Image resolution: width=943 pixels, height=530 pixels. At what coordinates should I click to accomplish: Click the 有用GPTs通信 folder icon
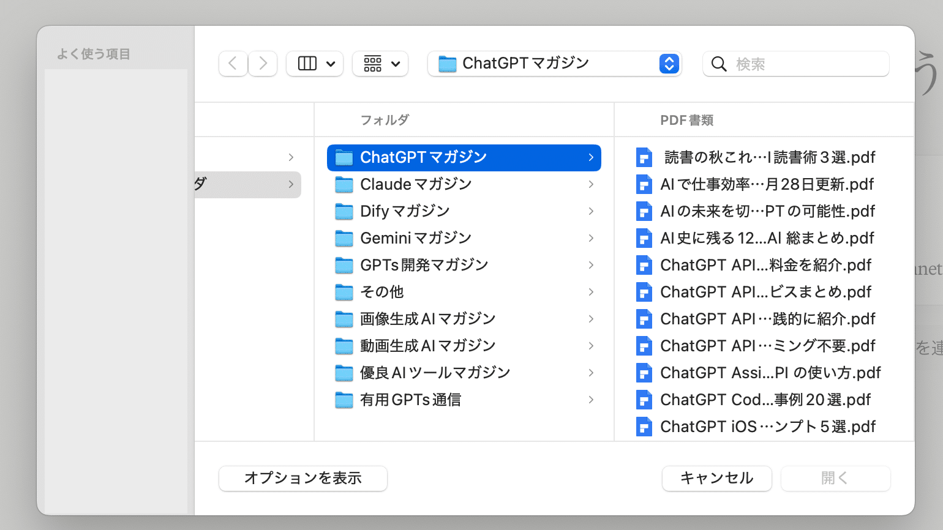(344, 400)
